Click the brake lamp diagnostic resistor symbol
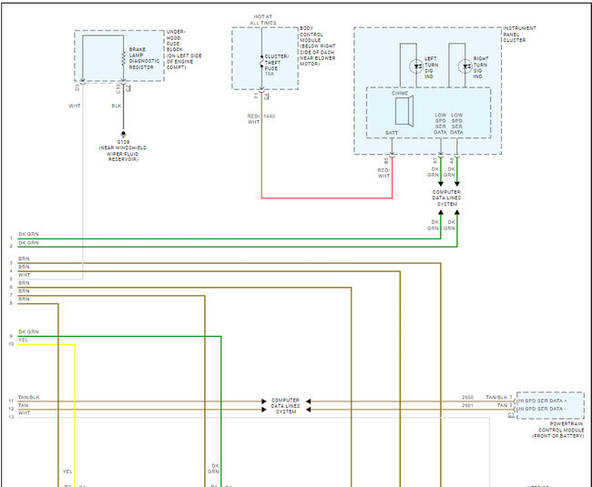The image size is (592, 487). [124, 58]
